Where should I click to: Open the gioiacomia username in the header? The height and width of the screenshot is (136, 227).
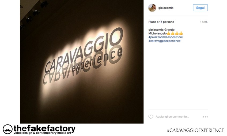[166, 8]
